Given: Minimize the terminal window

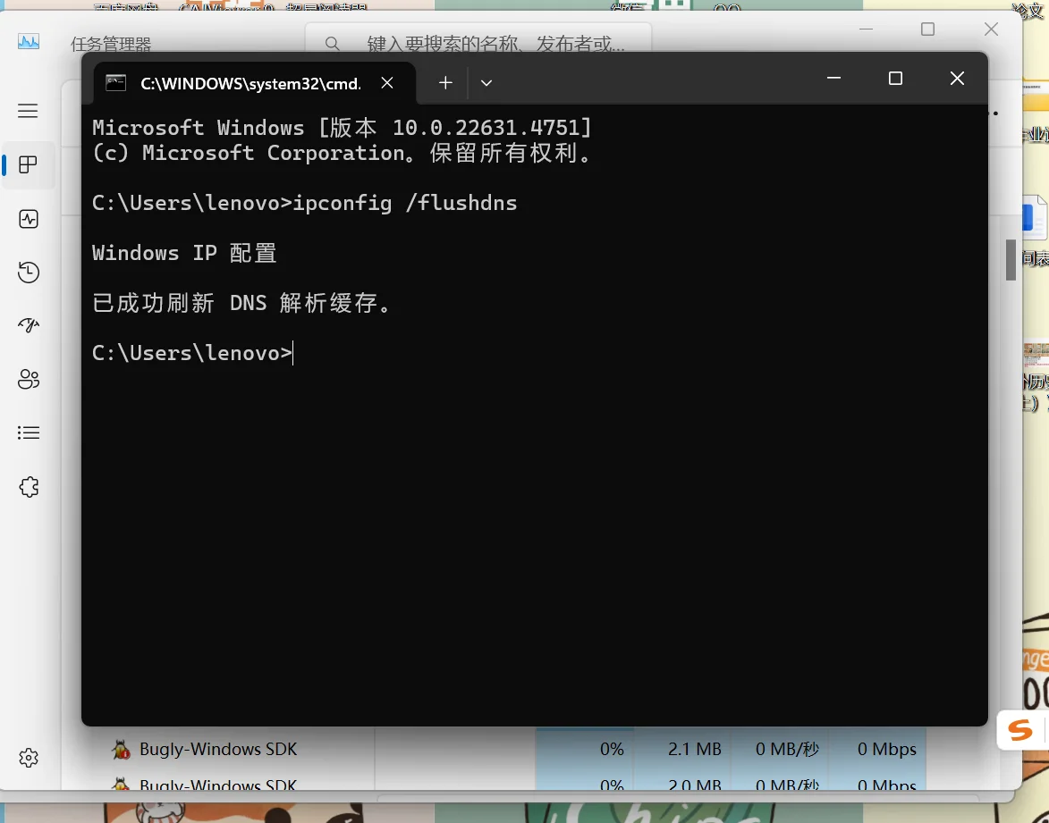Looking at the screenshot, I should point(833,79).
